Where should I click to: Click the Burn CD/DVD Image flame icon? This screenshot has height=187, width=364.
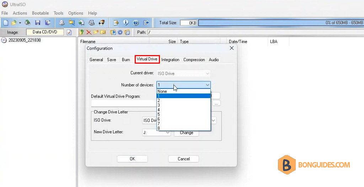(102, 23)
